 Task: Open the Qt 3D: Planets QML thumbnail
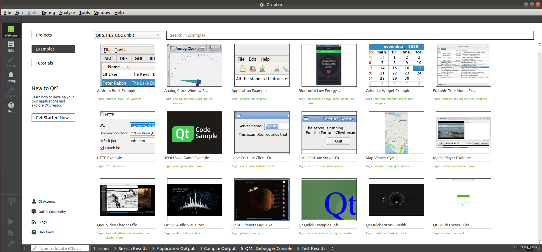(262, 200)
